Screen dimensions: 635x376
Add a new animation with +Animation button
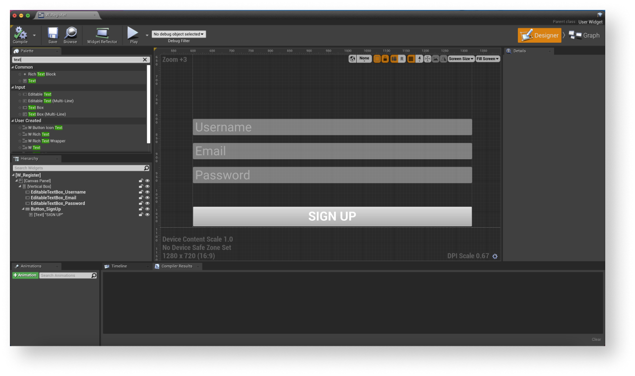coord(25,275)
